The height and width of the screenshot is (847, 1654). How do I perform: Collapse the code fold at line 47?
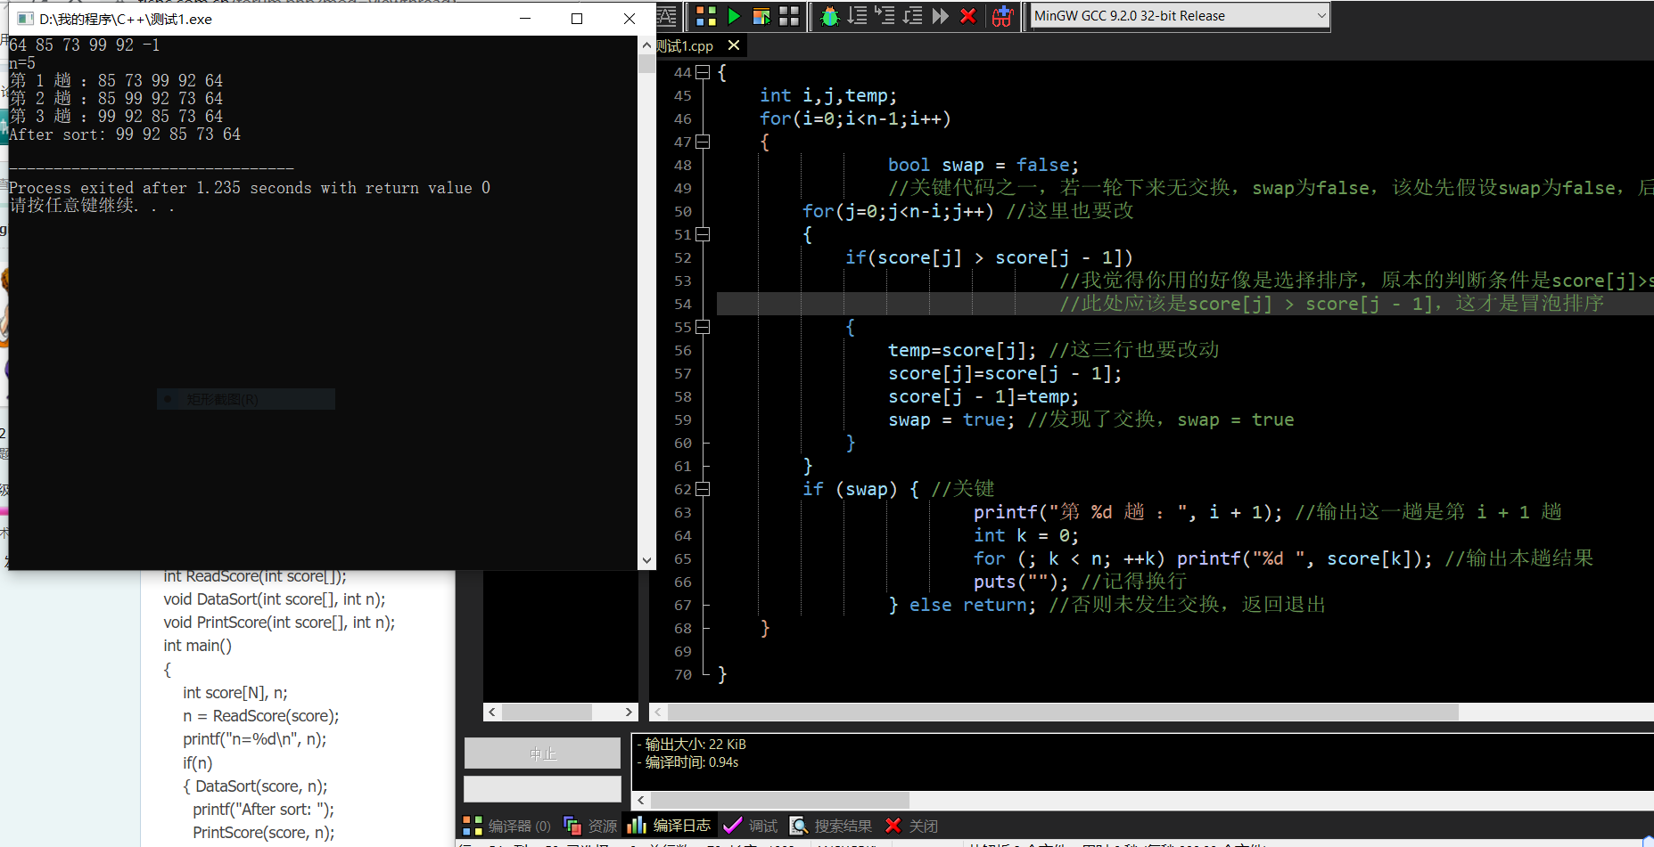703,142
